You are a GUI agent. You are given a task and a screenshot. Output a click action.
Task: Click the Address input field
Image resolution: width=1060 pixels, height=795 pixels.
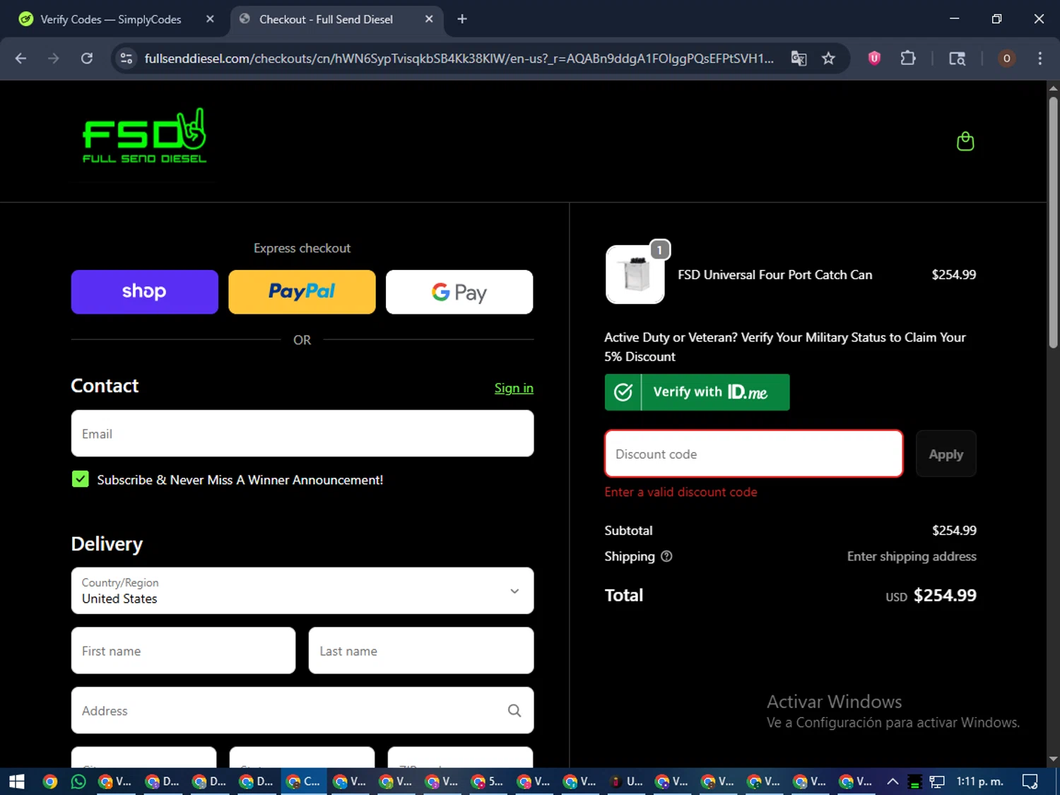click(302, 710)
